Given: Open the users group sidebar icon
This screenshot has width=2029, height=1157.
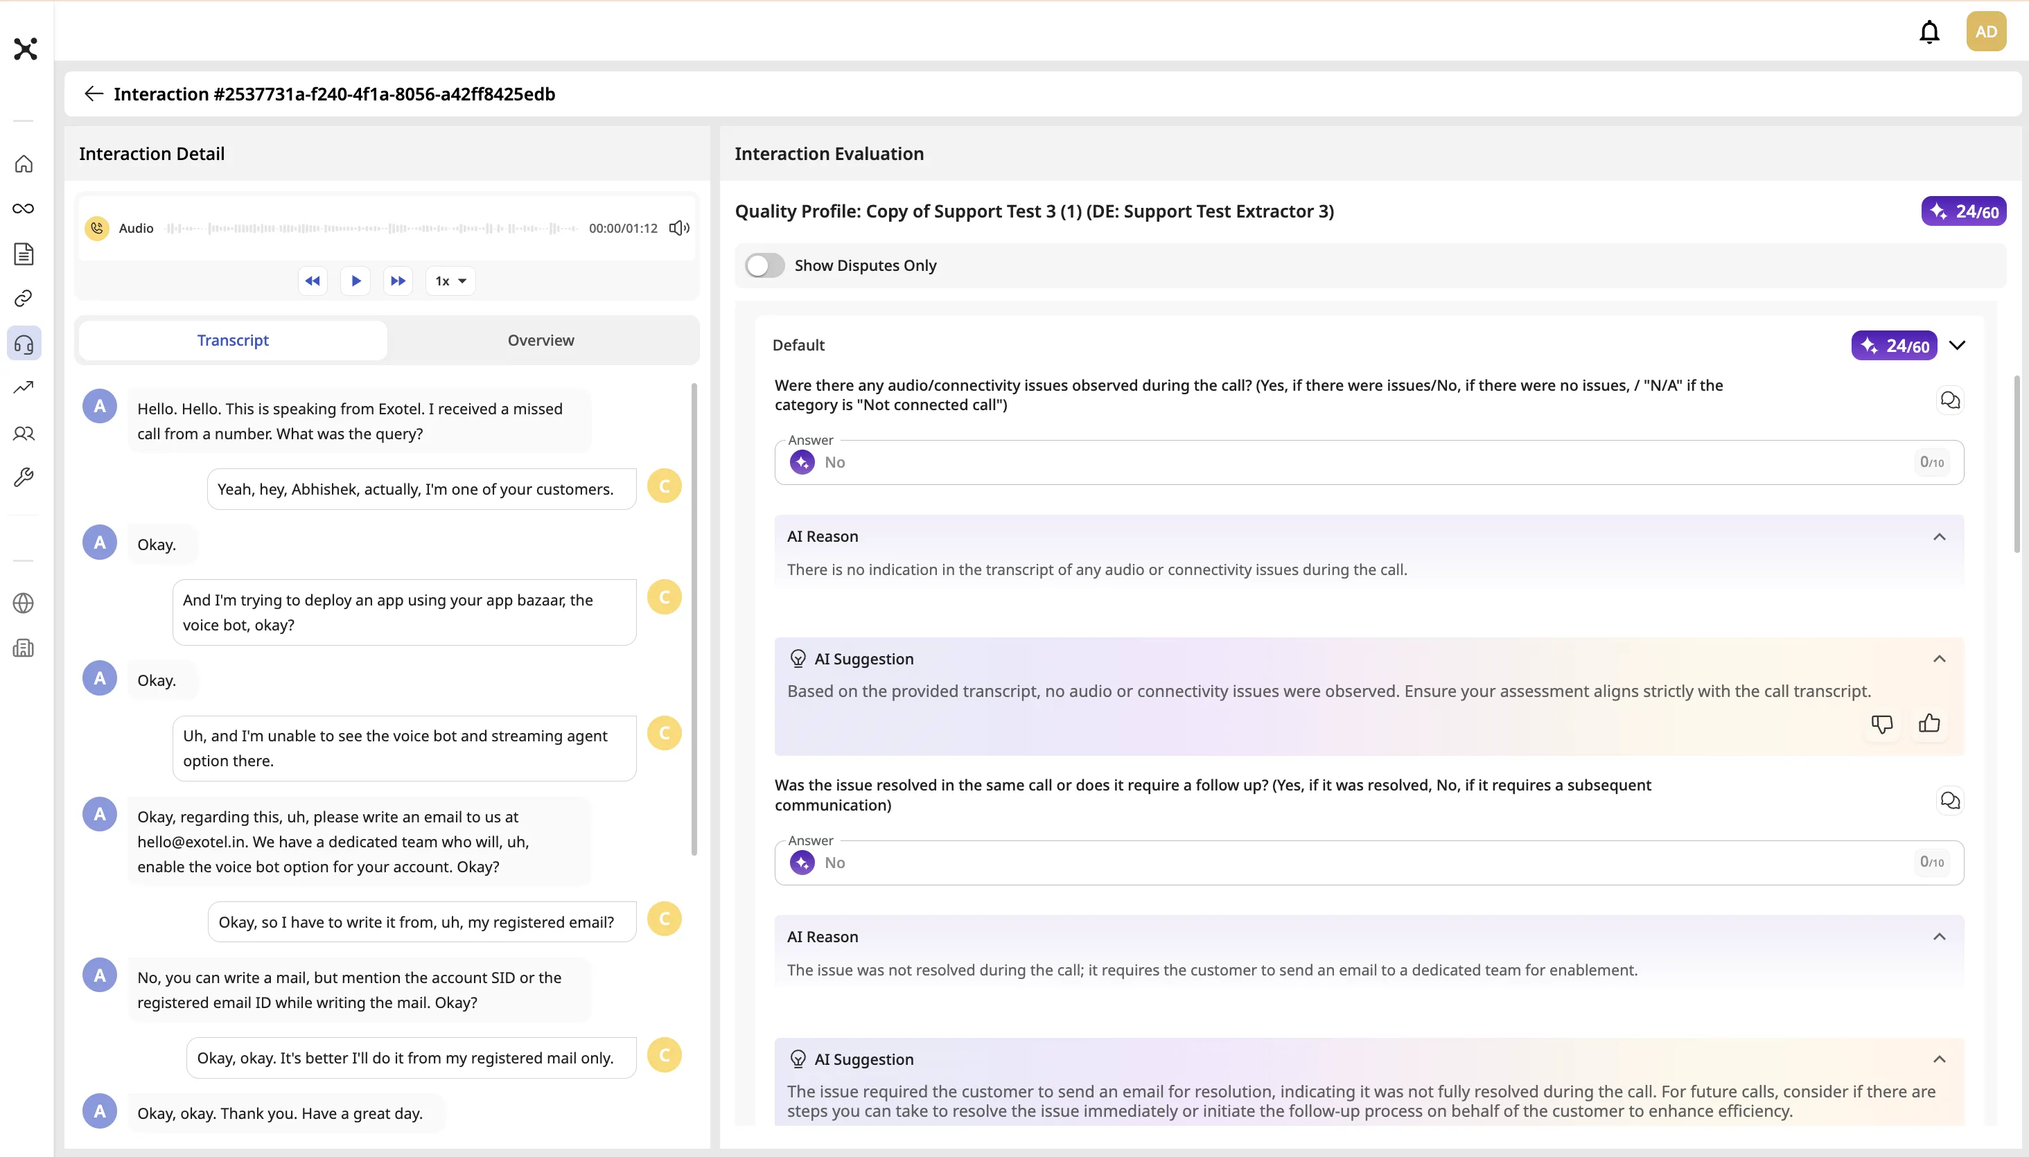Looking at the screenshot, I should coord(24,433).
